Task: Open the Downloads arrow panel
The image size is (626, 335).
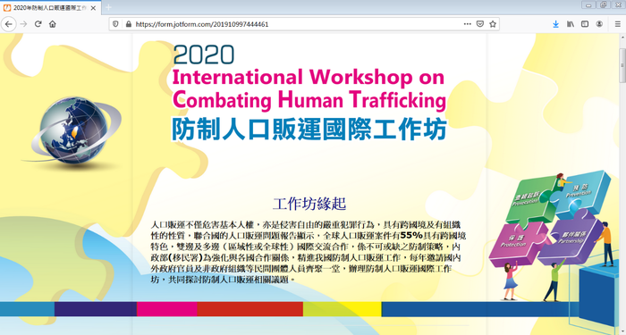Action: coord(555,24)
